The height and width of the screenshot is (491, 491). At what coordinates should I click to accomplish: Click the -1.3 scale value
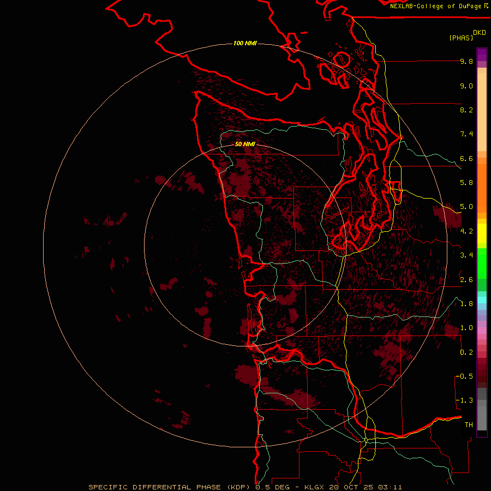[464, 400]
